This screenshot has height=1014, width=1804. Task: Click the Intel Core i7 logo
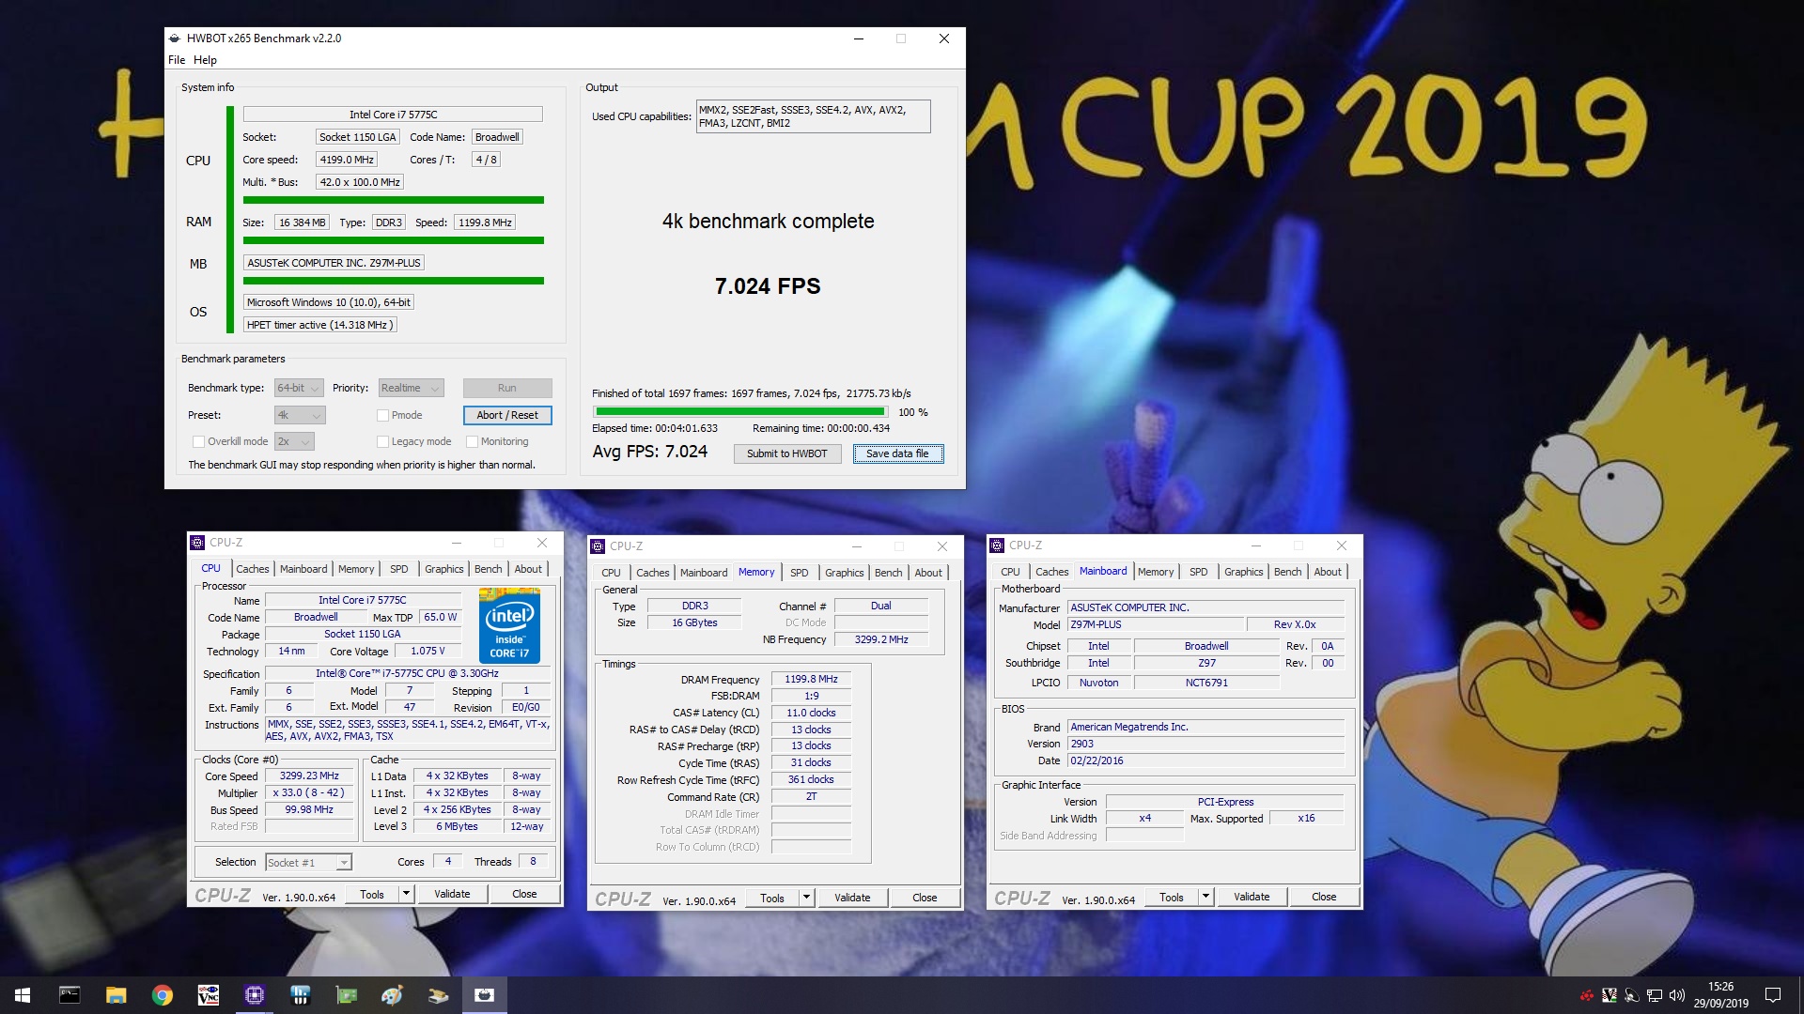click(509, 625)
